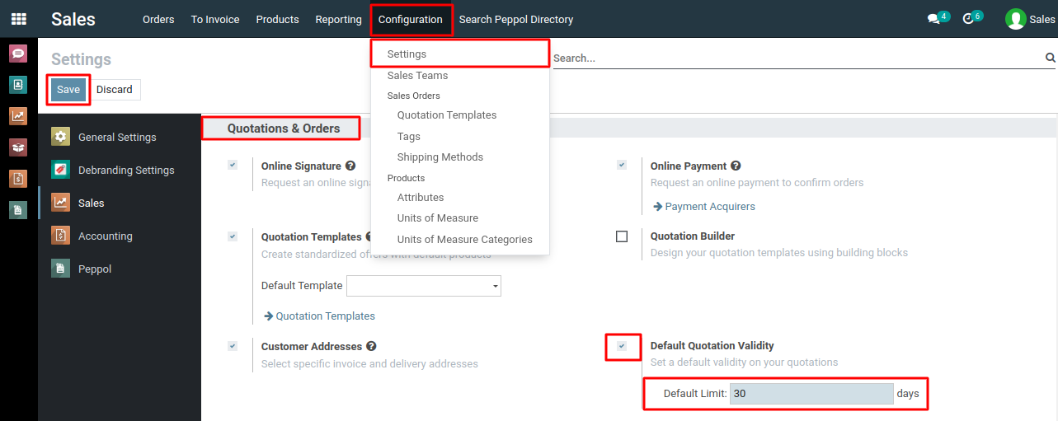Viewport: 1058px width, 421px height.
Task: Follow Quotation Templates arrow link
Action: pyautogui.click(x=319, y=316)
